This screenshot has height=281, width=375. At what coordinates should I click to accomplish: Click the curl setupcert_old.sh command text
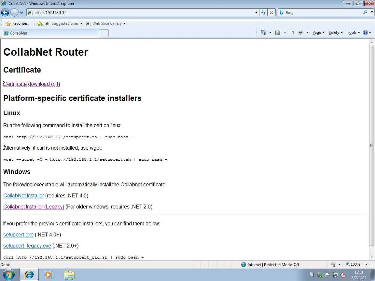pos(74,257)
